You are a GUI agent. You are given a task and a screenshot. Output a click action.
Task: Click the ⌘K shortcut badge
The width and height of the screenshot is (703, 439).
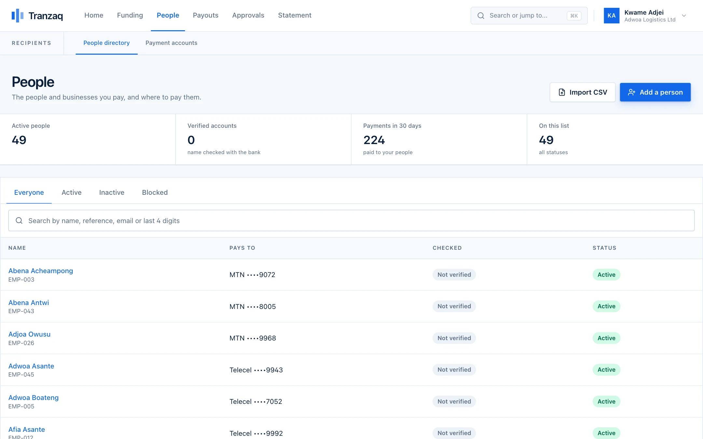click(x=574, y=16)
